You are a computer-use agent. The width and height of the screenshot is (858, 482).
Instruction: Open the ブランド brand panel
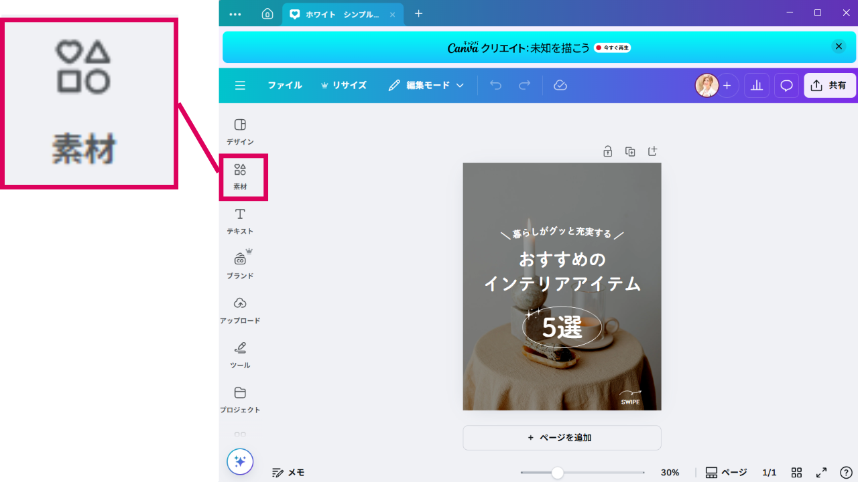pos(240,265)
